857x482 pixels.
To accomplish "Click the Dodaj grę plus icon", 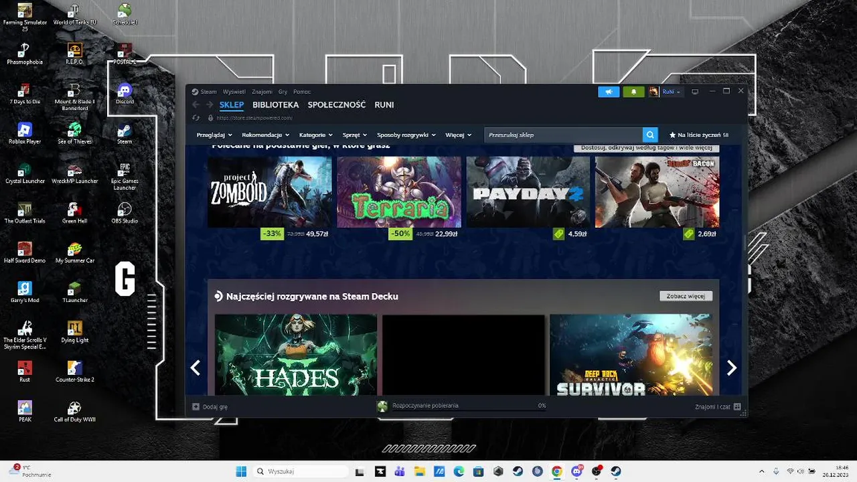I will [x=196, y=406].
